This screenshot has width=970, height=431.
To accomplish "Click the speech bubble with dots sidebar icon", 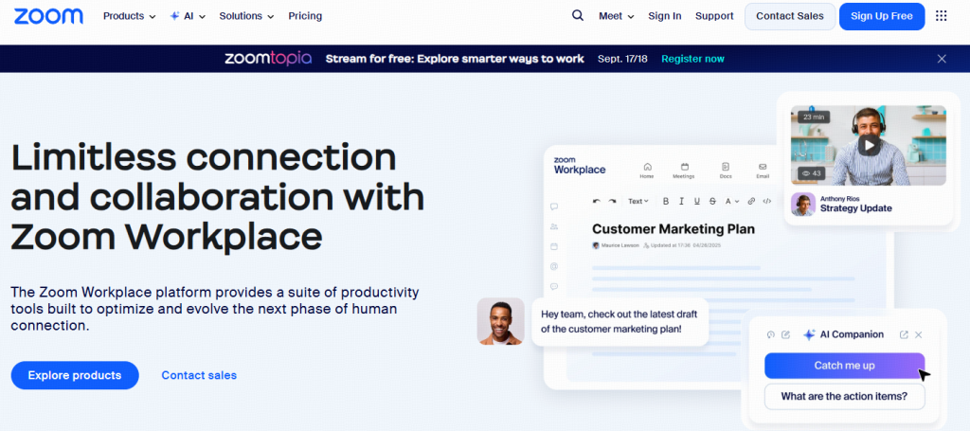I will point(554,286).
